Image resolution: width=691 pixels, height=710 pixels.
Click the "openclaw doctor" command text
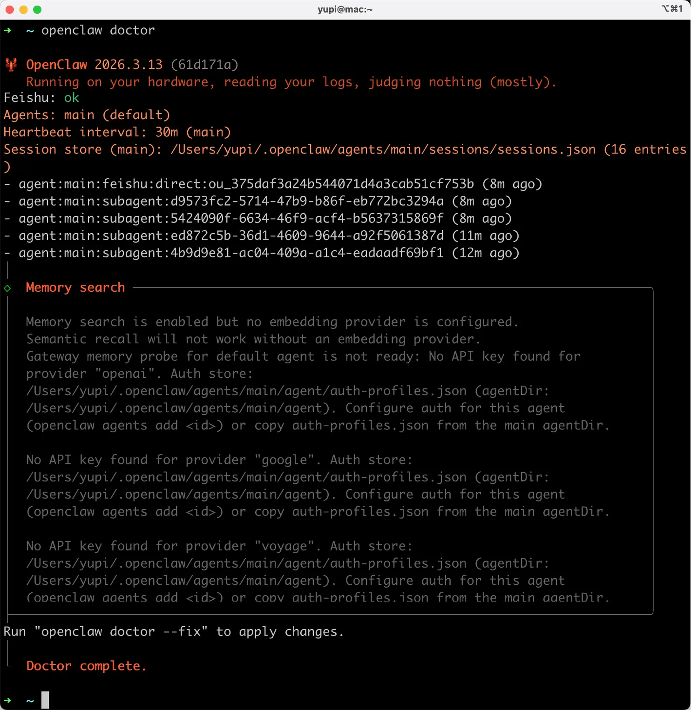[98, 30]
